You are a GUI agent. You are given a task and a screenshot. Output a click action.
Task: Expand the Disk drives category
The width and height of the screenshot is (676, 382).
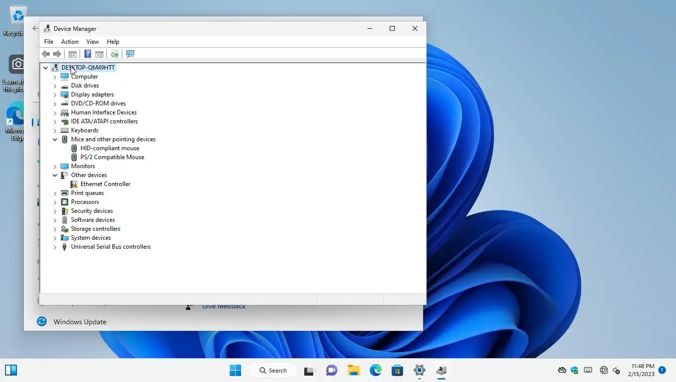click(55, 86)
